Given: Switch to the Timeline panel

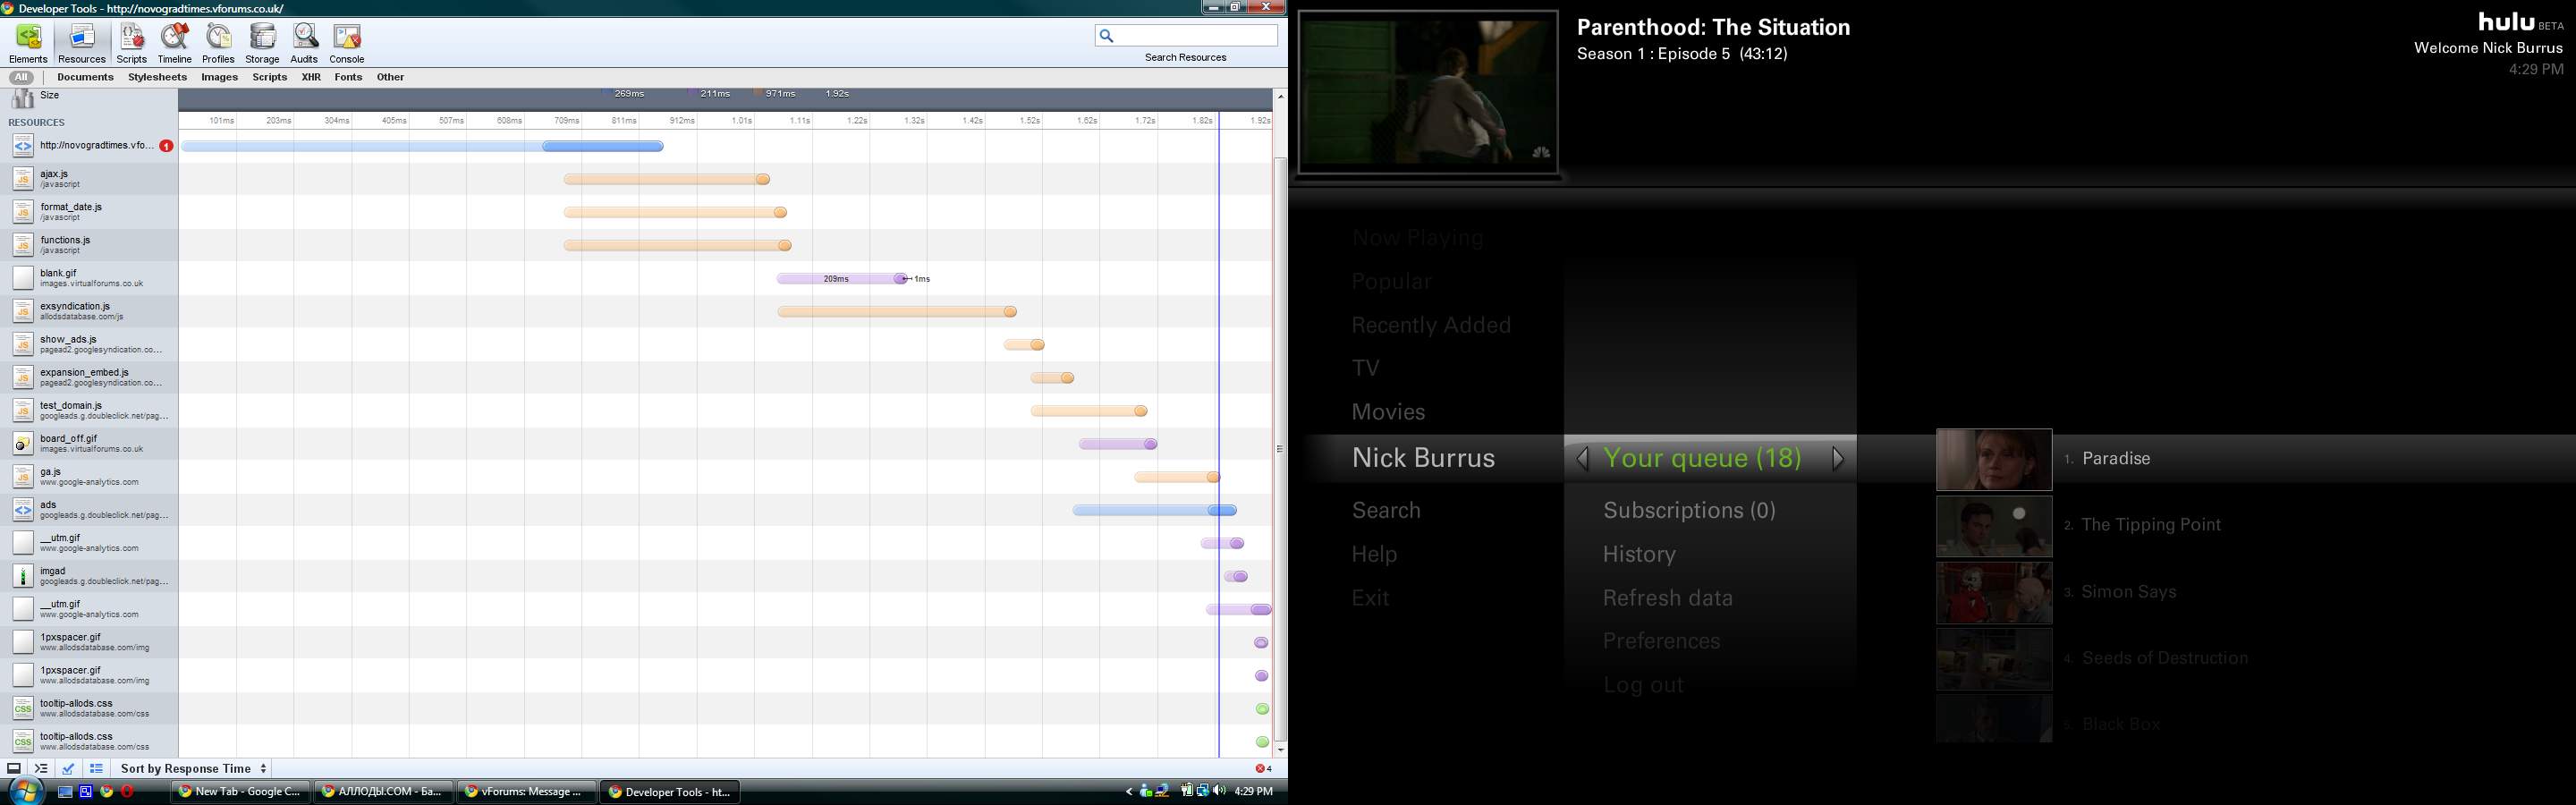Looking at the screenshot, I should 175,44.
